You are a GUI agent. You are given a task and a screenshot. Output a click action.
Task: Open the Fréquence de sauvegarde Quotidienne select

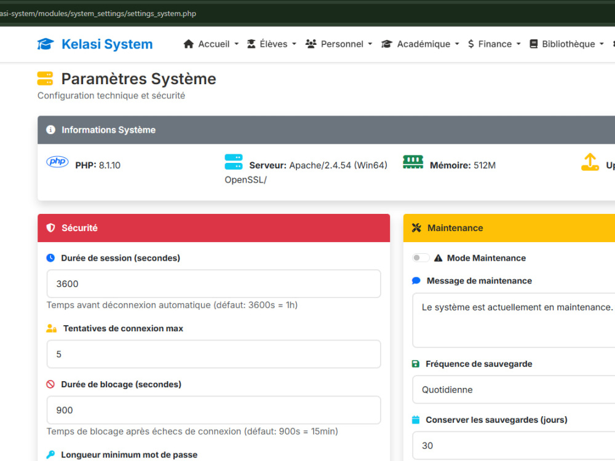point(514,390)
